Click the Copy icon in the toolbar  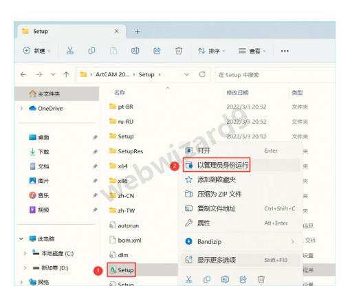pos(91,51)
